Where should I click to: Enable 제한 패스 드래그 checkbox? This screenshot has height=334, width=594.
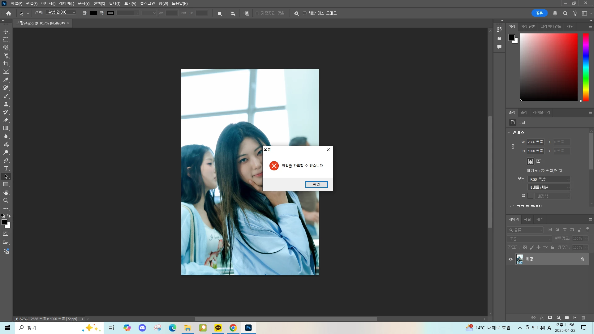coord(305,13)
